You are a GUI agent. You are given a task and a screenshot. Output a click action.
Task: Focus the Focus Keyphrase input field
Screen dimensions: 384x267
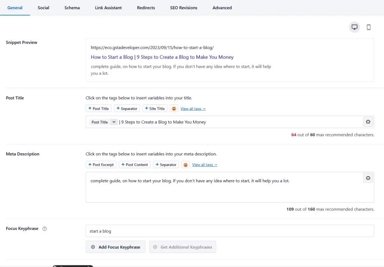pyautogui.click(x=230, y=231)
